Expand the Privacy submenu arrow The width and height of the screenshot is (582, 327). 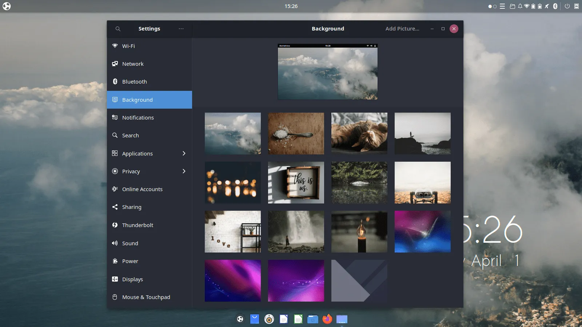point(184,171)
